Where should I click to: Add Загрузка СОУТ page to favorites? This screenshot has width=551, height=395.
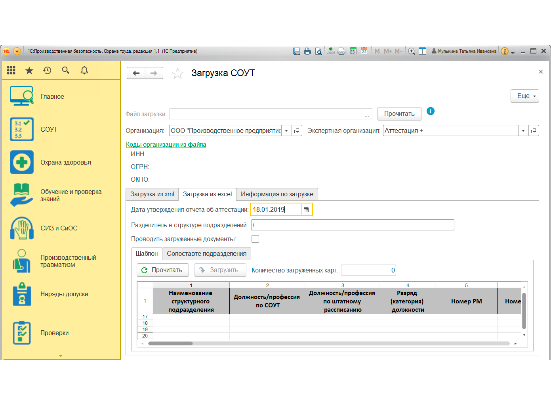(x=177, y=73)
